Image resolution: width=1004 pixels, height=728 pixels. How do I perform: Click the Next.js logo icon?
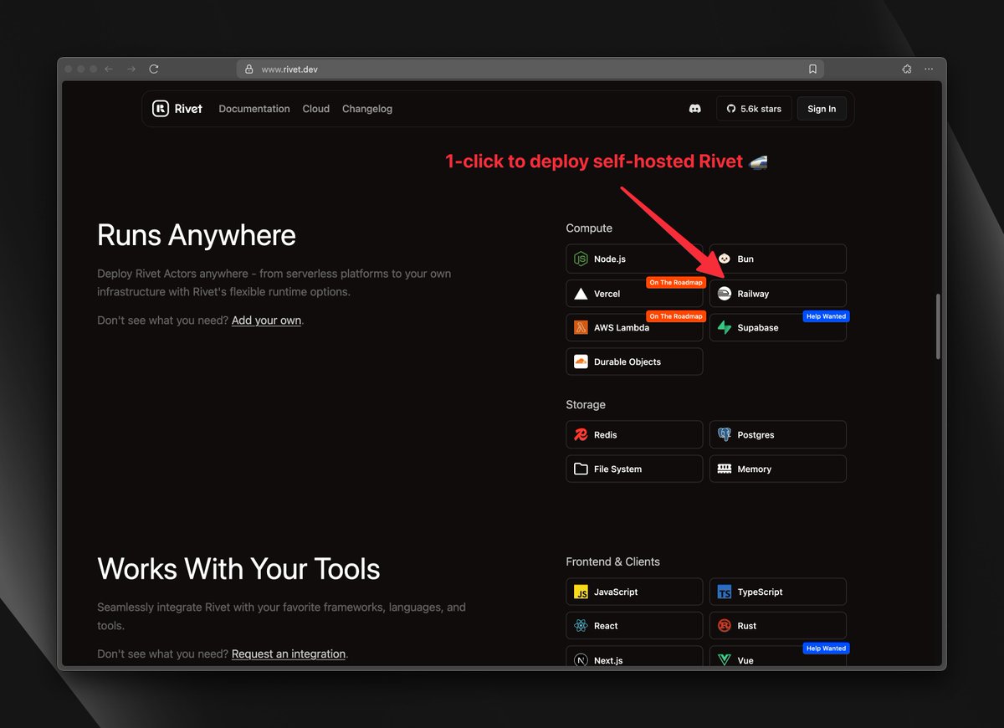pyautogui.click(x=581, y=660)
